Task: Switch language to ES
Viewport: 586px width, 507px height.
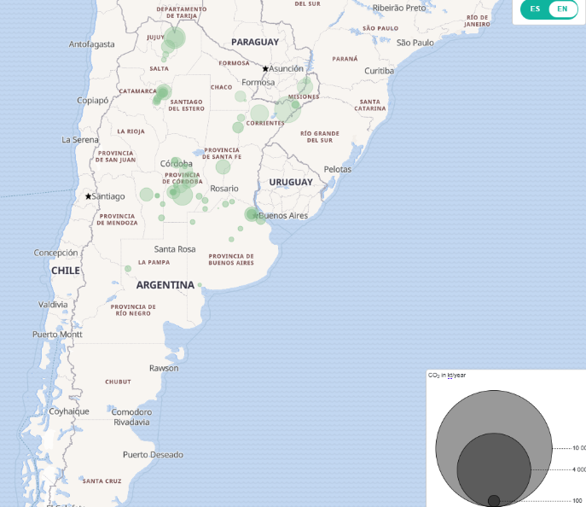Action: click(535, 9)
